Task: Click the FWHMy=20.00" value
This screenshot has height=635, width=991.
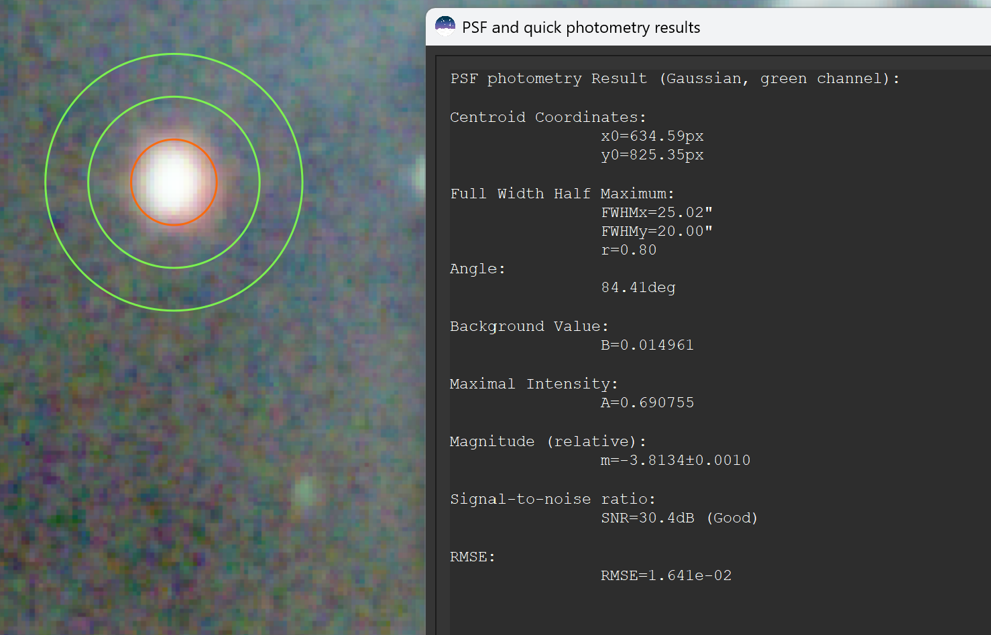Action: (x=656, y=231)
